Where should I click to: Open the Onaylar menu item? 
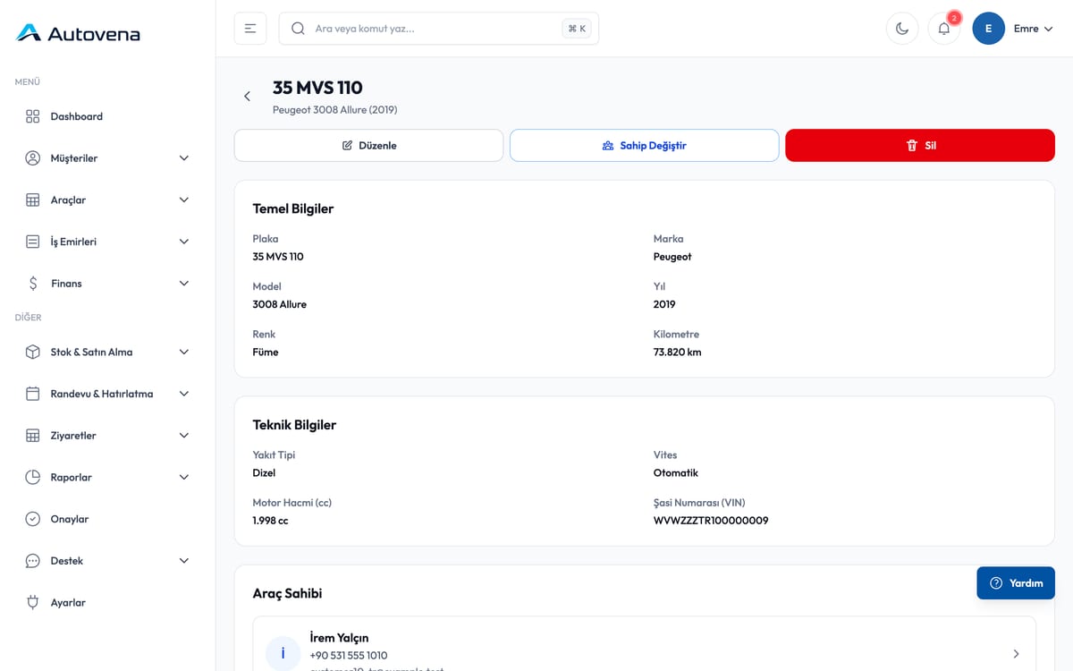pyautogui.click(x=107, y=519)
